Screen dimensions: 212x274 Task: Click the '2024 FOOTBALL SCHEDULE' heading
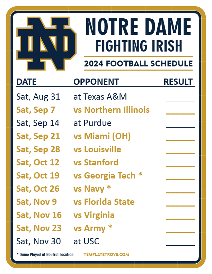coord(138,64)
